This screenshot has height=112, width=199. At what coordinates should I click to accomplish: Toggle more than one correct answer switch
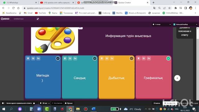coord(3,103)
